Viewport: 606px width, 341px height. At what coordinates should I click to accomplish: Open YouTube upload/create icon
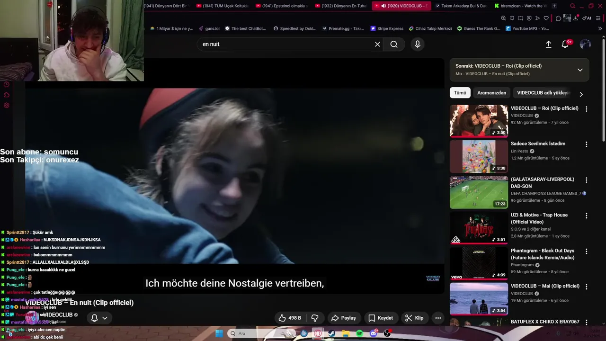click(548, 44)
